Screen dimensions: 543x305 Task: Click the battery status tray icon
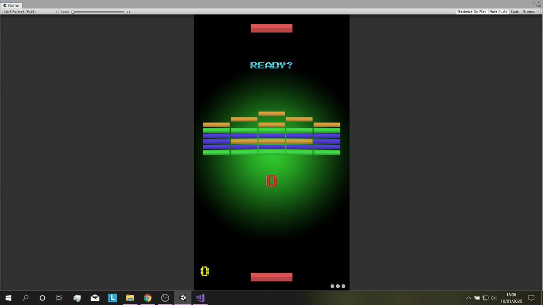pos(477,298)
